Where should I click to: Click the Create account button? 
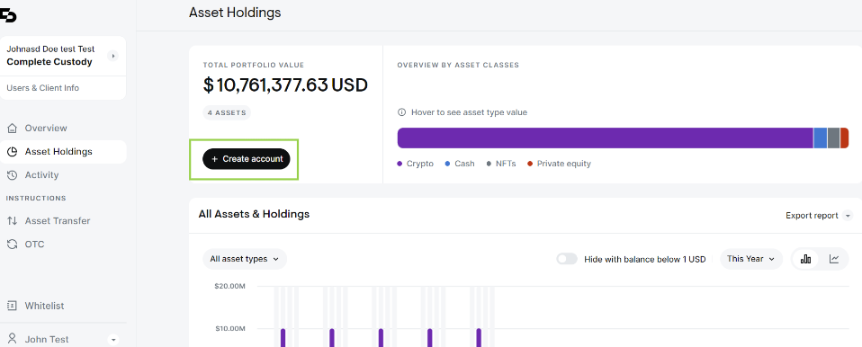[247, 159]
